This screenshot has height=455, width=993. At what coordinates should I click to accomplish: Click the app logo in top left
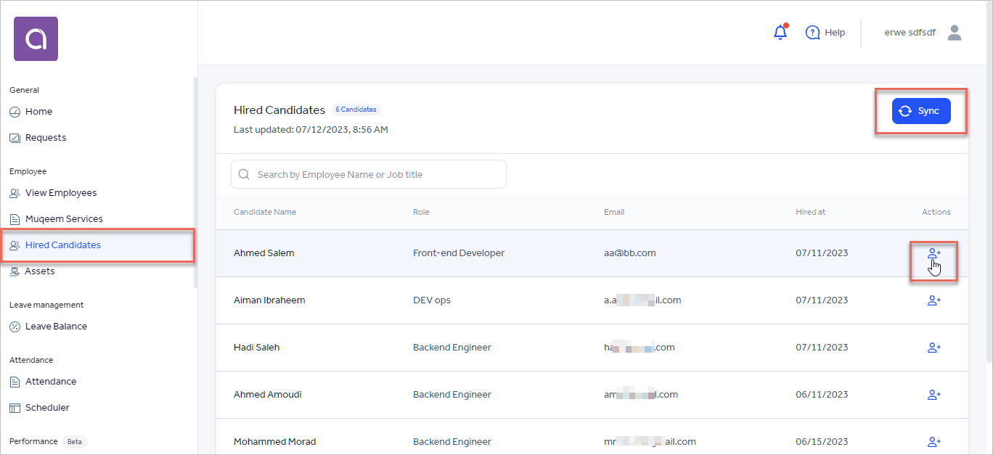[36, 38]
